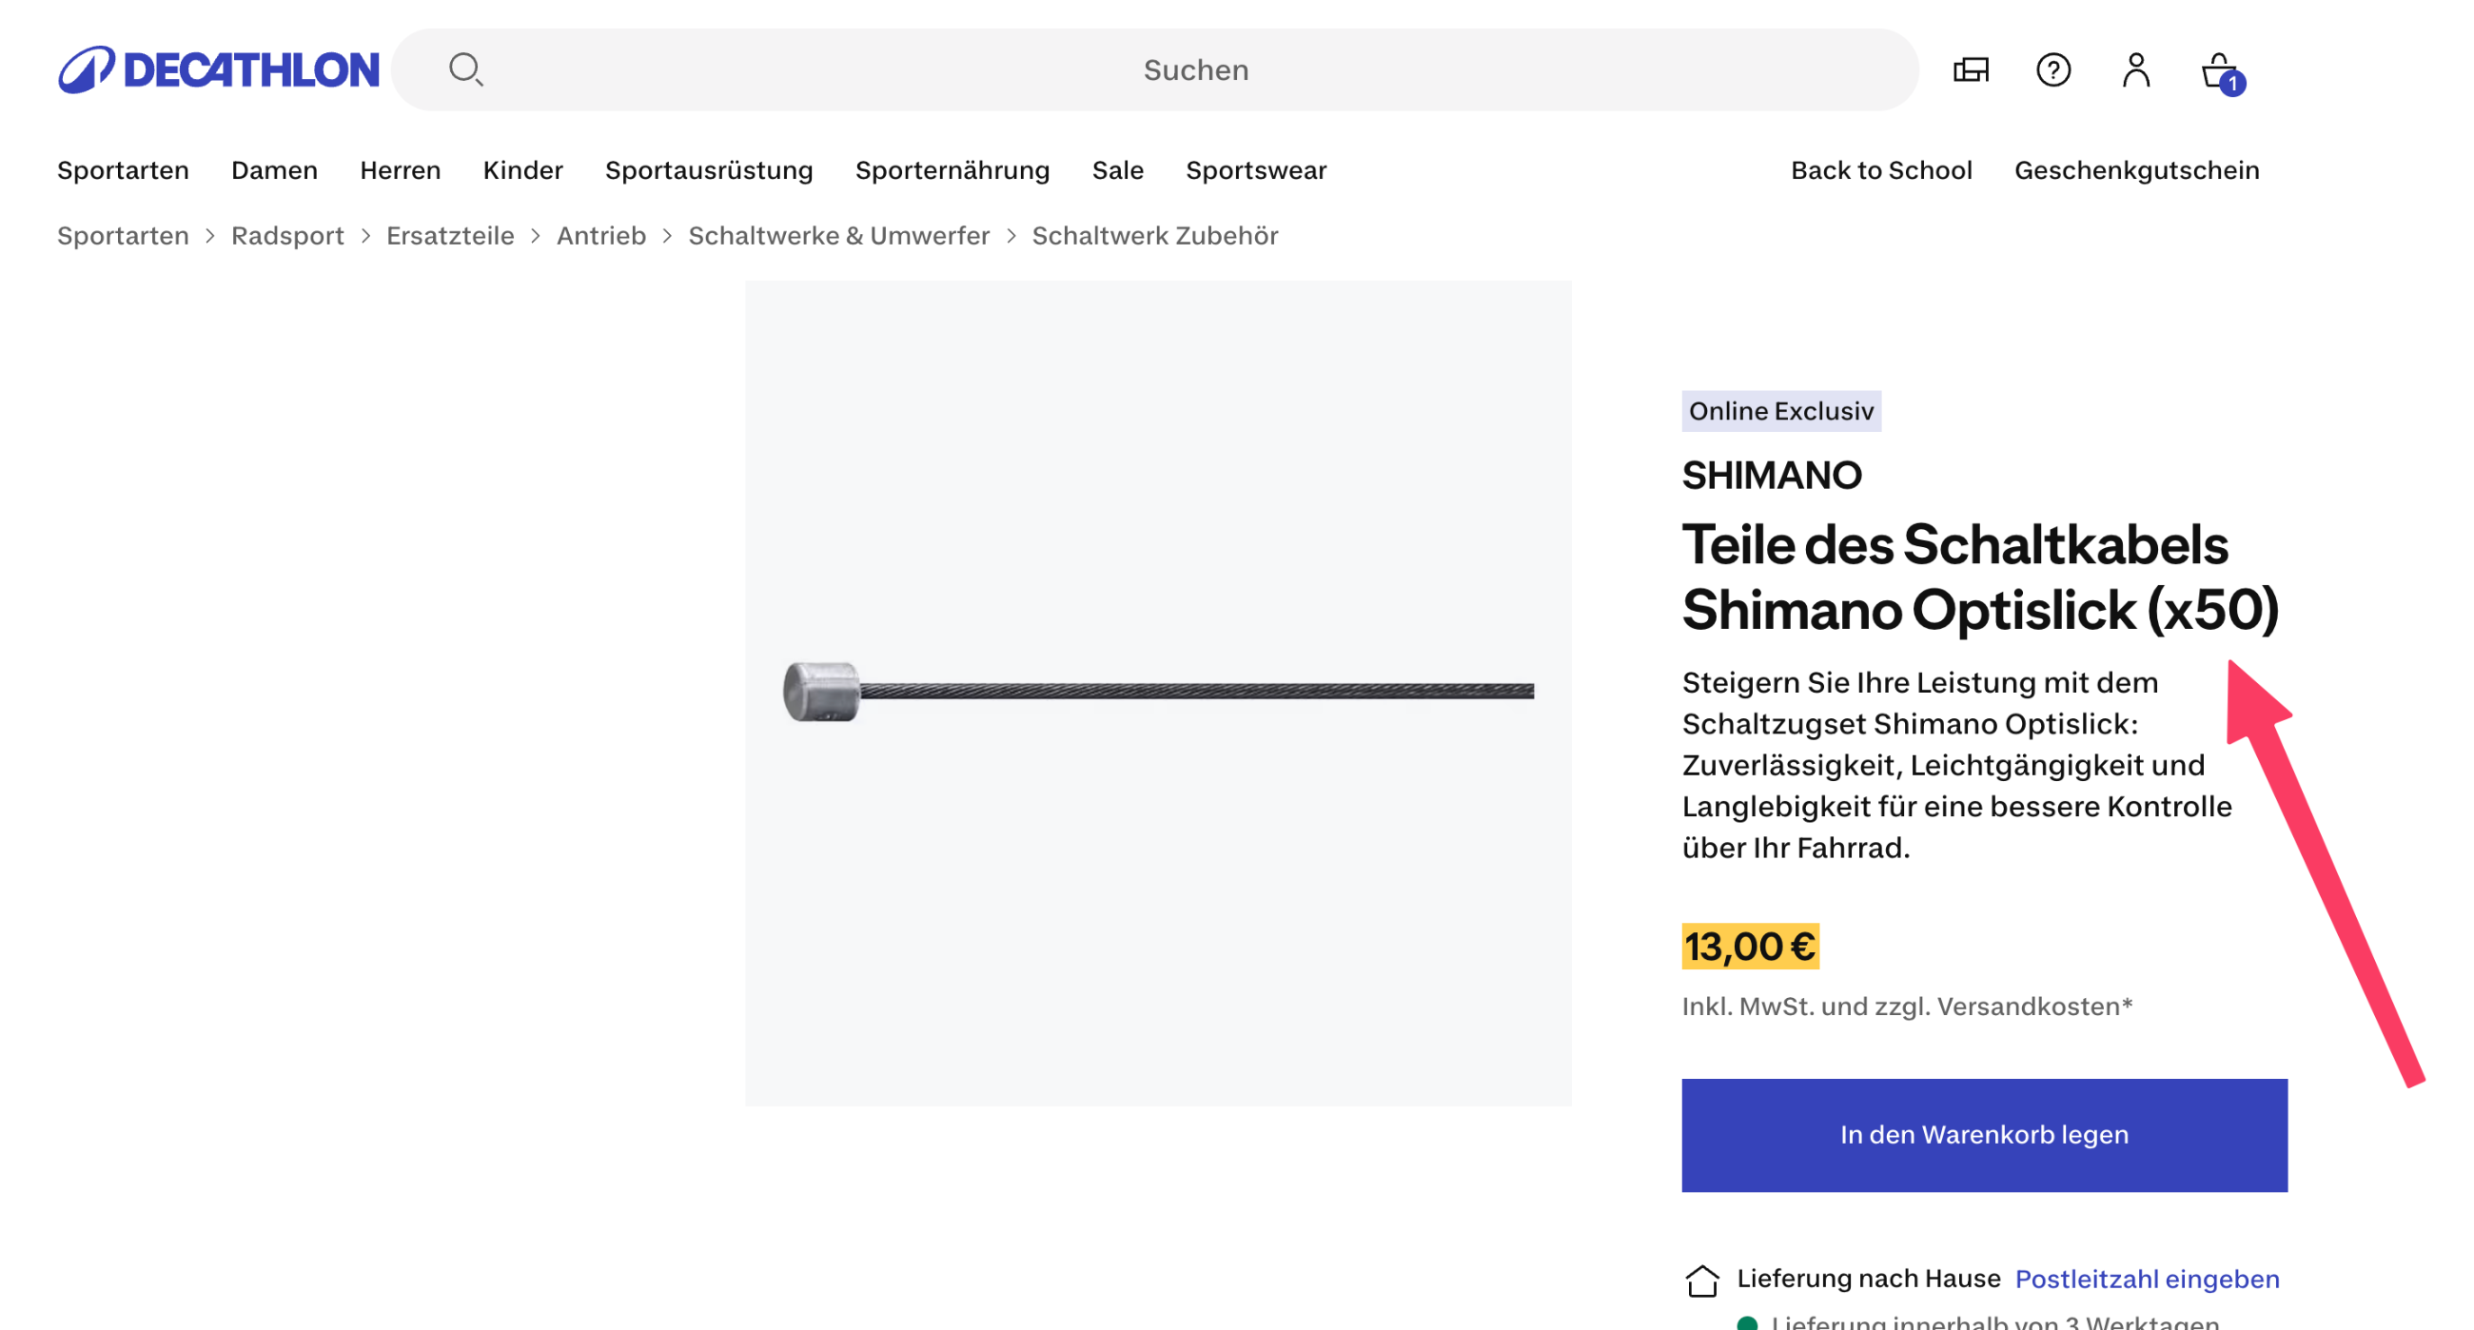Go to Schaltwerke & Umwerfer breadcrumb
Viewport: 2474px width, 1330px height.
[x=838, y=235]
